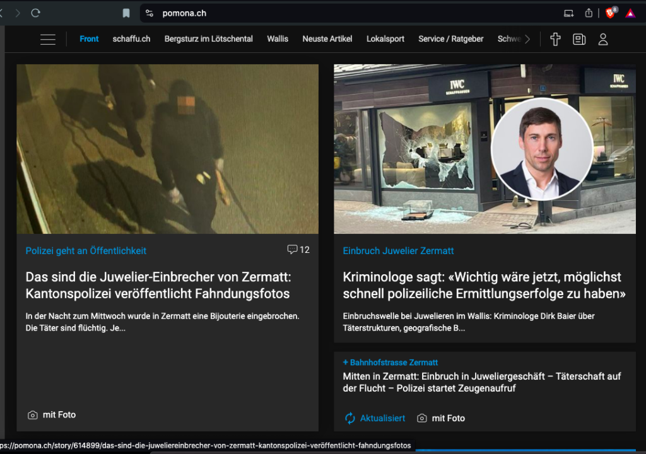Open the hamburger menu icon
646x454 pixels.
coord(48,39)
